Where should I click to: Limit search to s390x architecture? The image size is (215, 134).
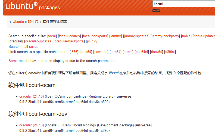coord(170,52)
